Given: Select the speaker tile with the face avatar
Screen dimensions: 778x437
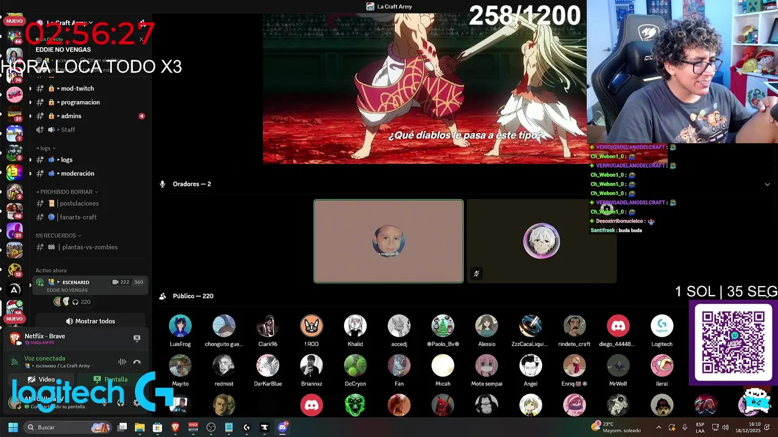Looking at the screenshot, I should coord(388,241).
